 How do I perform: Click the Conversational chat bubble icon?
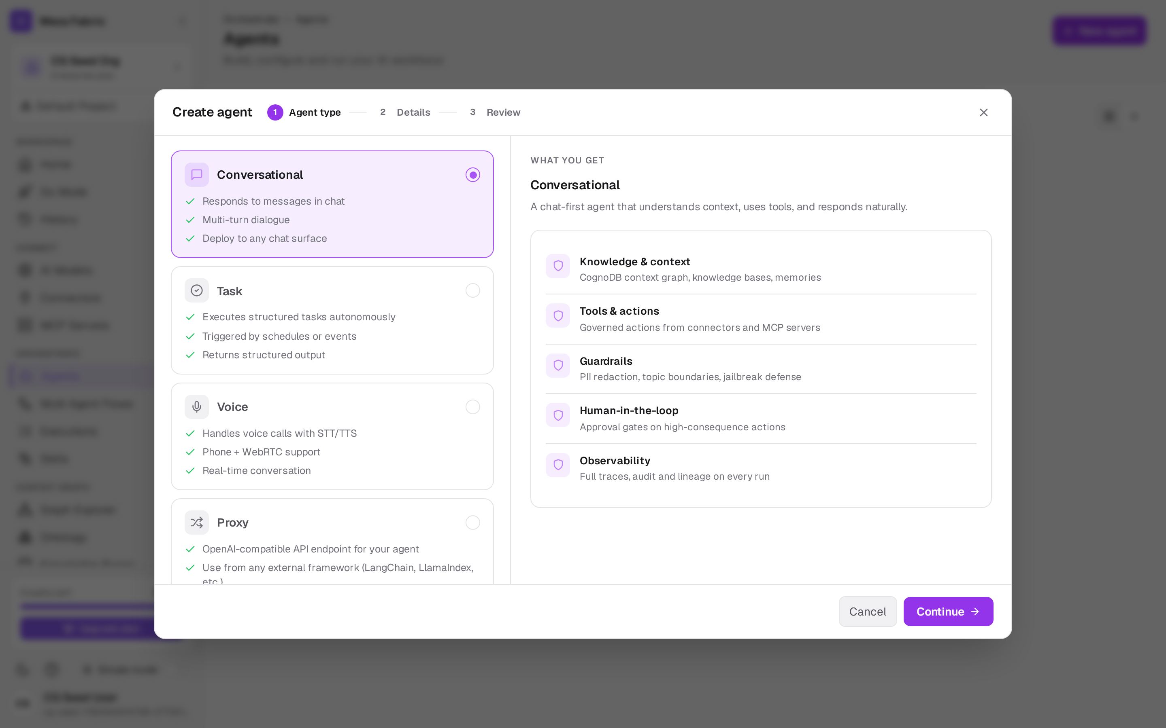197,175
